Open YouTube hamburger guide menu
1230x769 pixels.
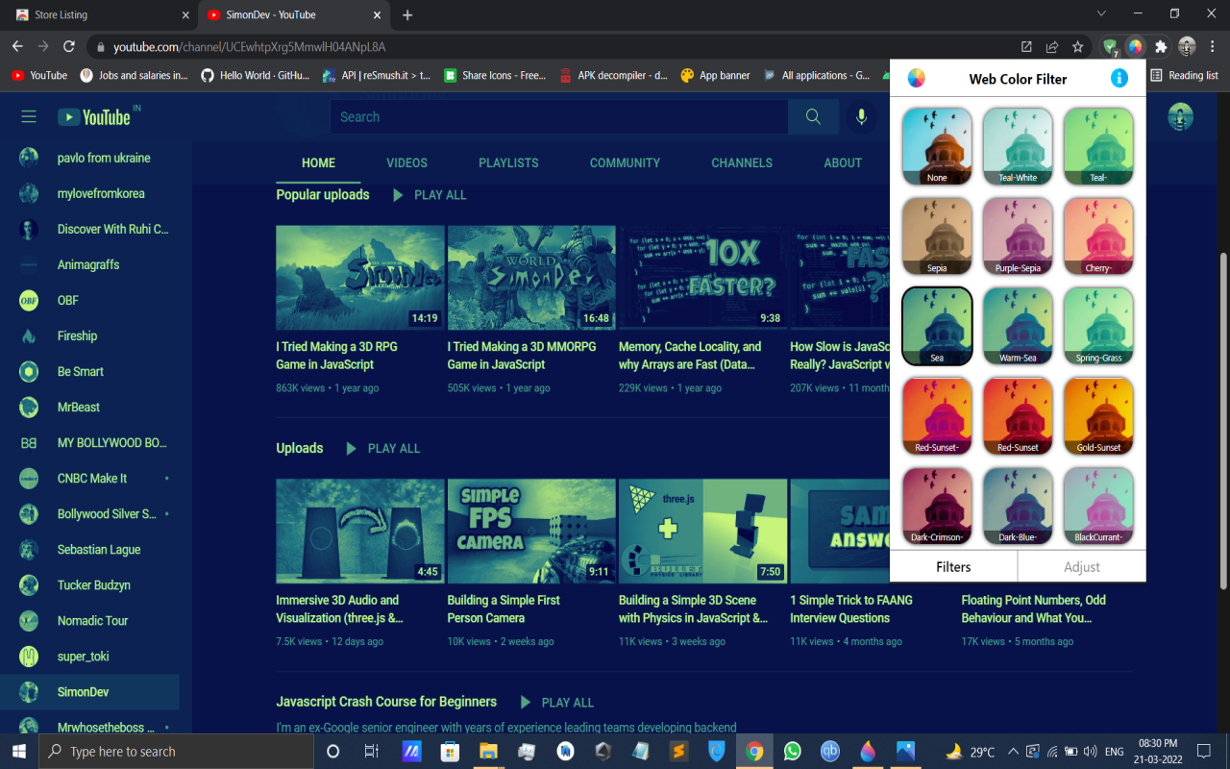click(x=29, y=116)
